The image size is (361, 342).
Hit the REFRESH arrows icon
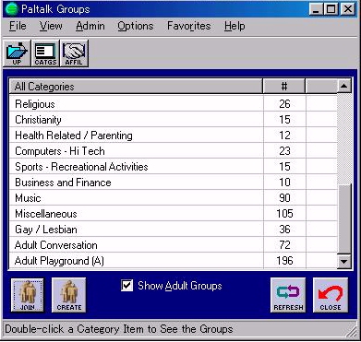tap(288, 295)
